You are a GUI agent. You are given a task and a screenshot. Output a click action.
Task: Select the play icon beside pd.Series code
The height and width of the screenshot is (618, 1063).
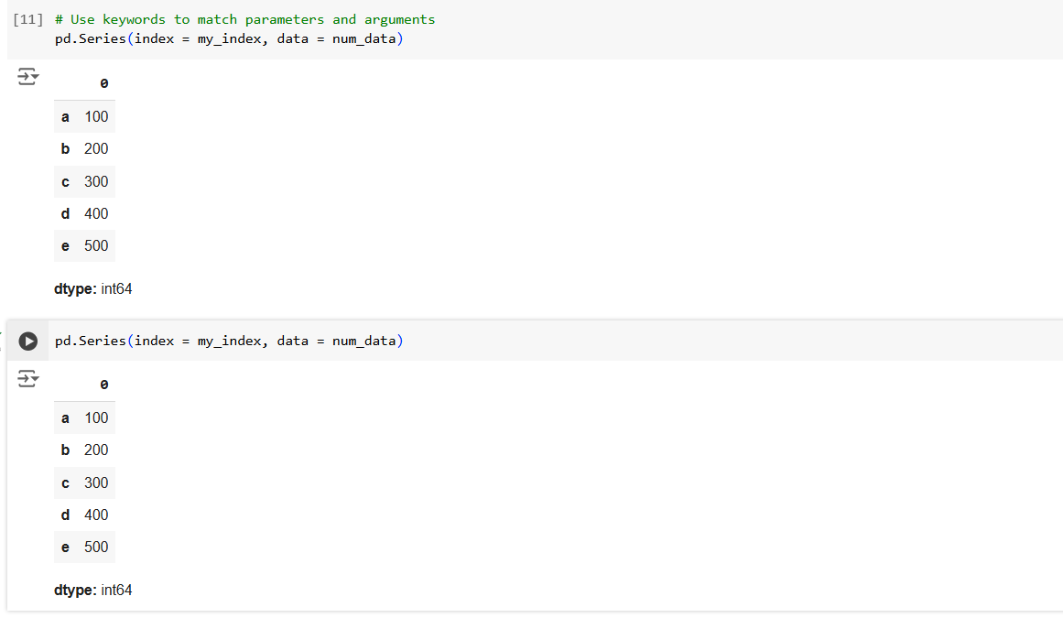[28, 340]
